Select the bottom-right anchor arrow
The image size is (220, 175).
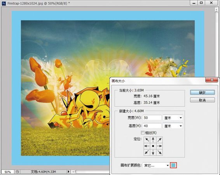click(x=159, y=152)
